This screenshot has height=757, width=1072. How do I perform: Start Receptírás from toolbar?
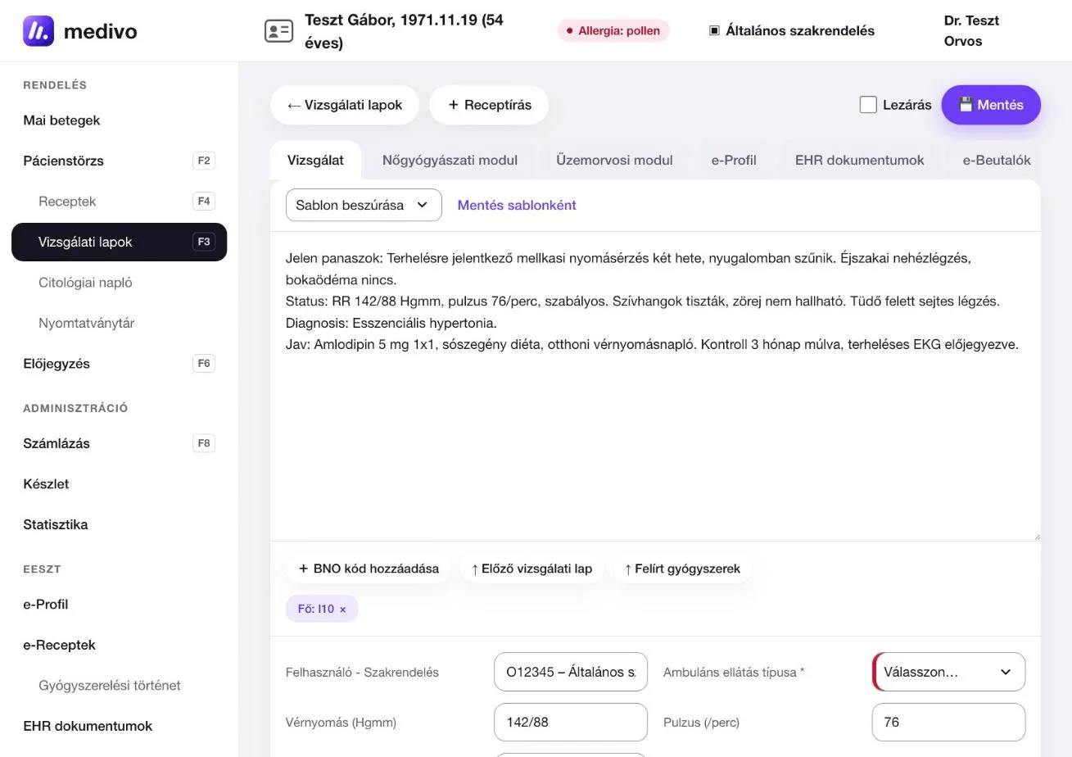point(489,105)
